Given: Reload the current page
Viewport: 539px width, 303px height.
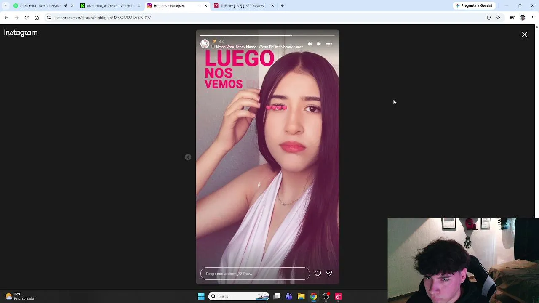Looking at the screenshot, I should (x=27, y=18).
